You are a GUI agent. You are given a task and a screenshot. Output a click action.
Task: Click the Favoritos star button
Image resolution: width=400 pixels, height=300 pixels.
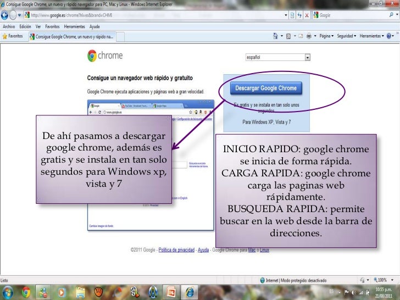click(13, 36)
